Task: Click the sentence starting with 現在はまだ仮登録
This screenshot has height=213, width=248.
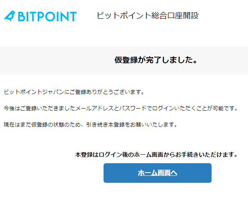Action: point(90,124)
